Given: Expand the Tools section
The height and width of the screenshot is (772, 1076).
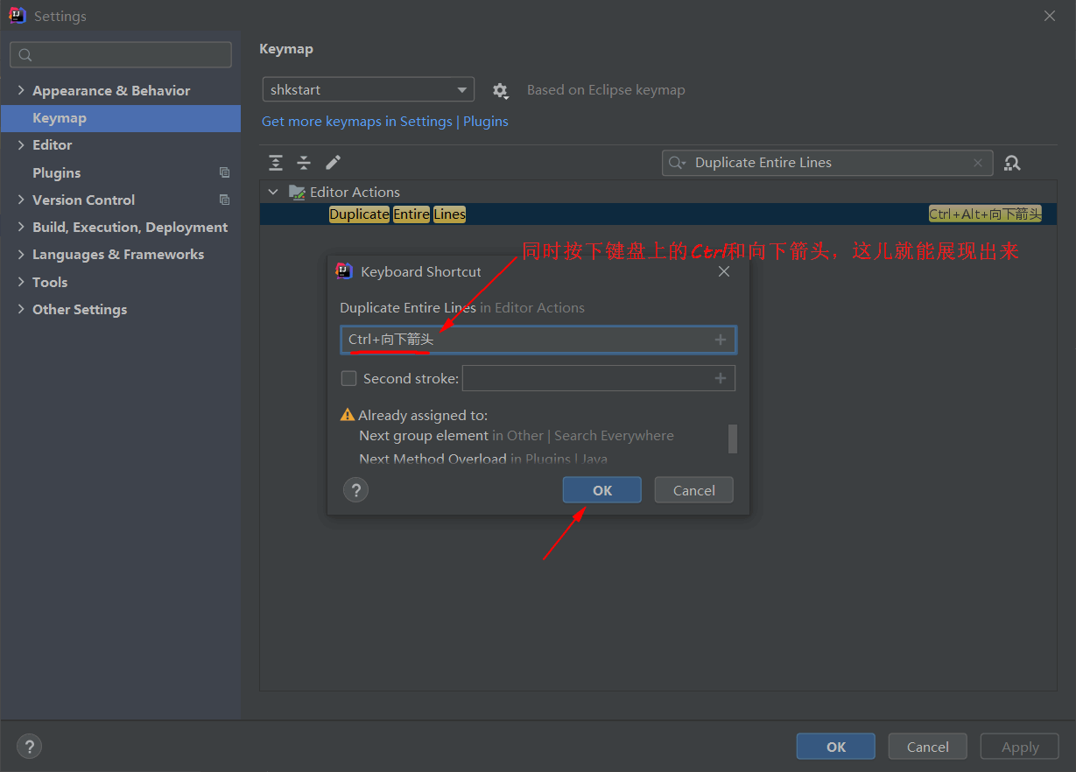Looking at the screenshot, I should pyautogui.click(x=21, y=283).
